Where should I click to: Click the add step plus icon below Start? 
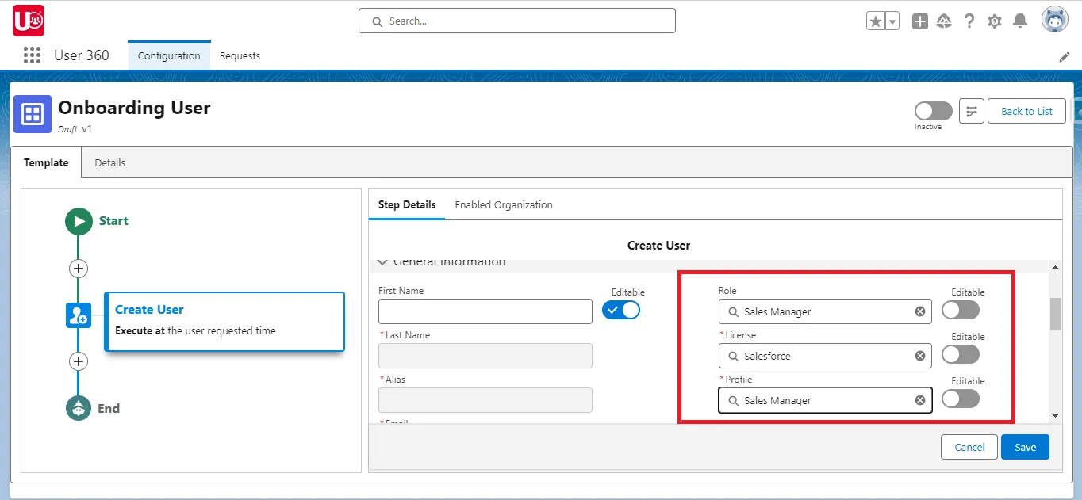click(78, 269)
